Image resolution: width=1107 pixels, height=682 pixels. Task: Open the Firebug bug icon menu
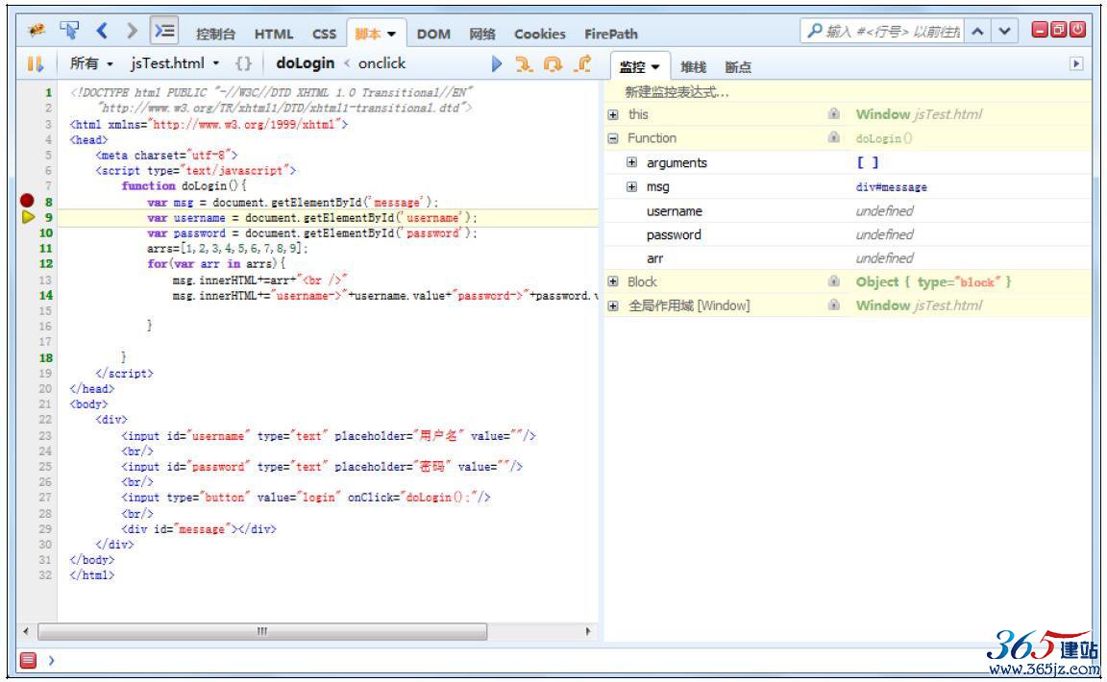click(x=36, y=31)
